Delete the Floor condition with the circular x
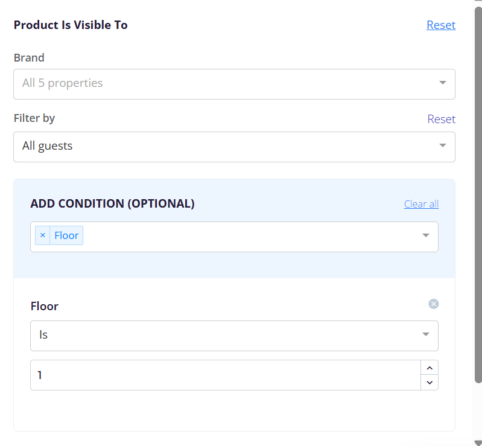Image resolution: width=482 pixels, height=446 pixels. [433, 304]
